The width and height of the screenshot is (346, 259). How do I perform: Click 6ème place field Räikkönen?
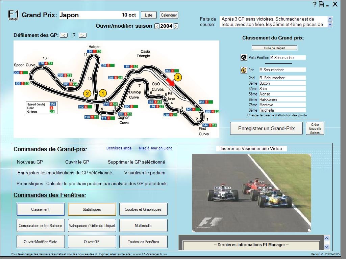point(282,99)
